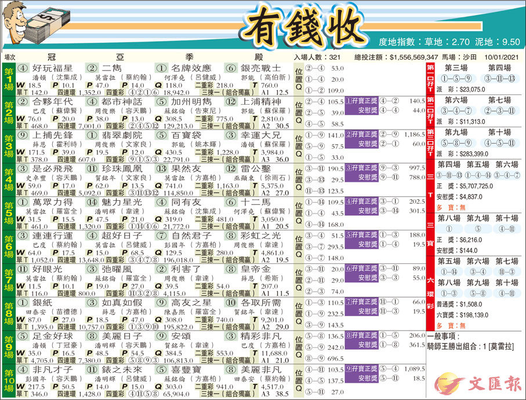Image resolution: width=526 pixels, height=400 pixels.
Task: Select the 第5場 race row label
Action: pyautogui.click(x=9, y=214)
